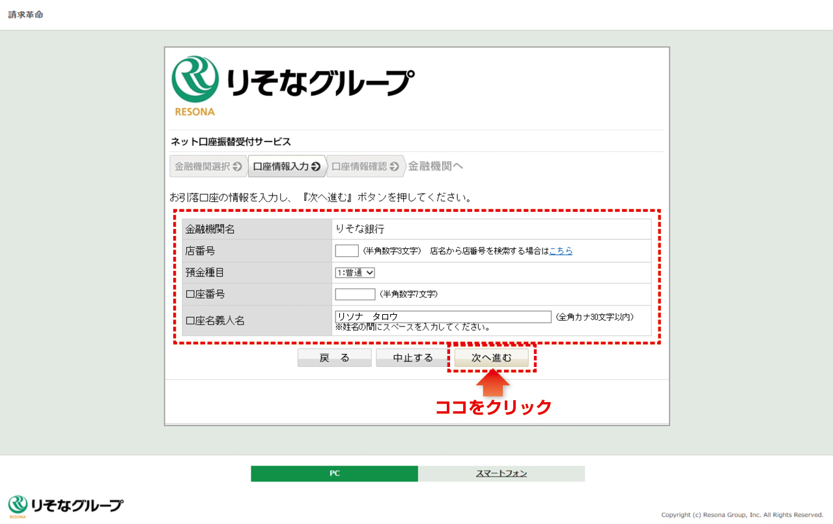Click the 口座番号 row label
This screenshot has width=833, height=524.
pyautogui.click(x=205, y=294)
